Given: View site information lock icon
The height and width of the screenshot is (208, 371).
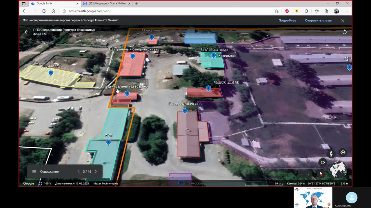Looking at the screenshot, I should click(x=64, y=11).
